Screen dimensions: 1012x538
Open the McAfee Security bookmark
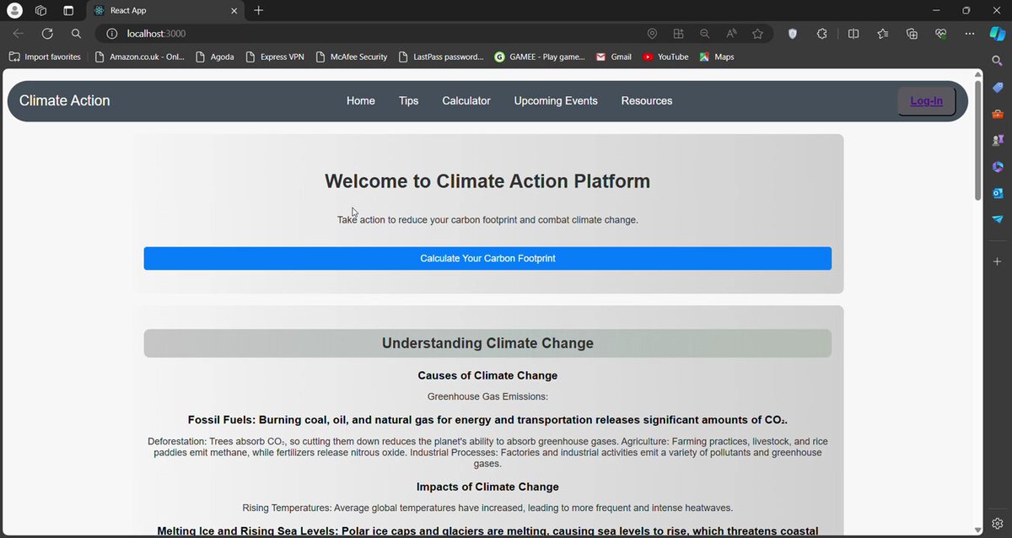tap(352, 56)
